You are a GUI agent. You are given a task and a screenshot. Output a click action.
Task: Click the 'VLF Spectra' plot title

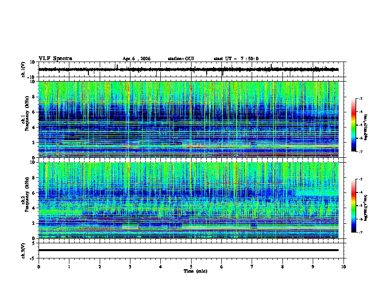click(x=55, y=59)
